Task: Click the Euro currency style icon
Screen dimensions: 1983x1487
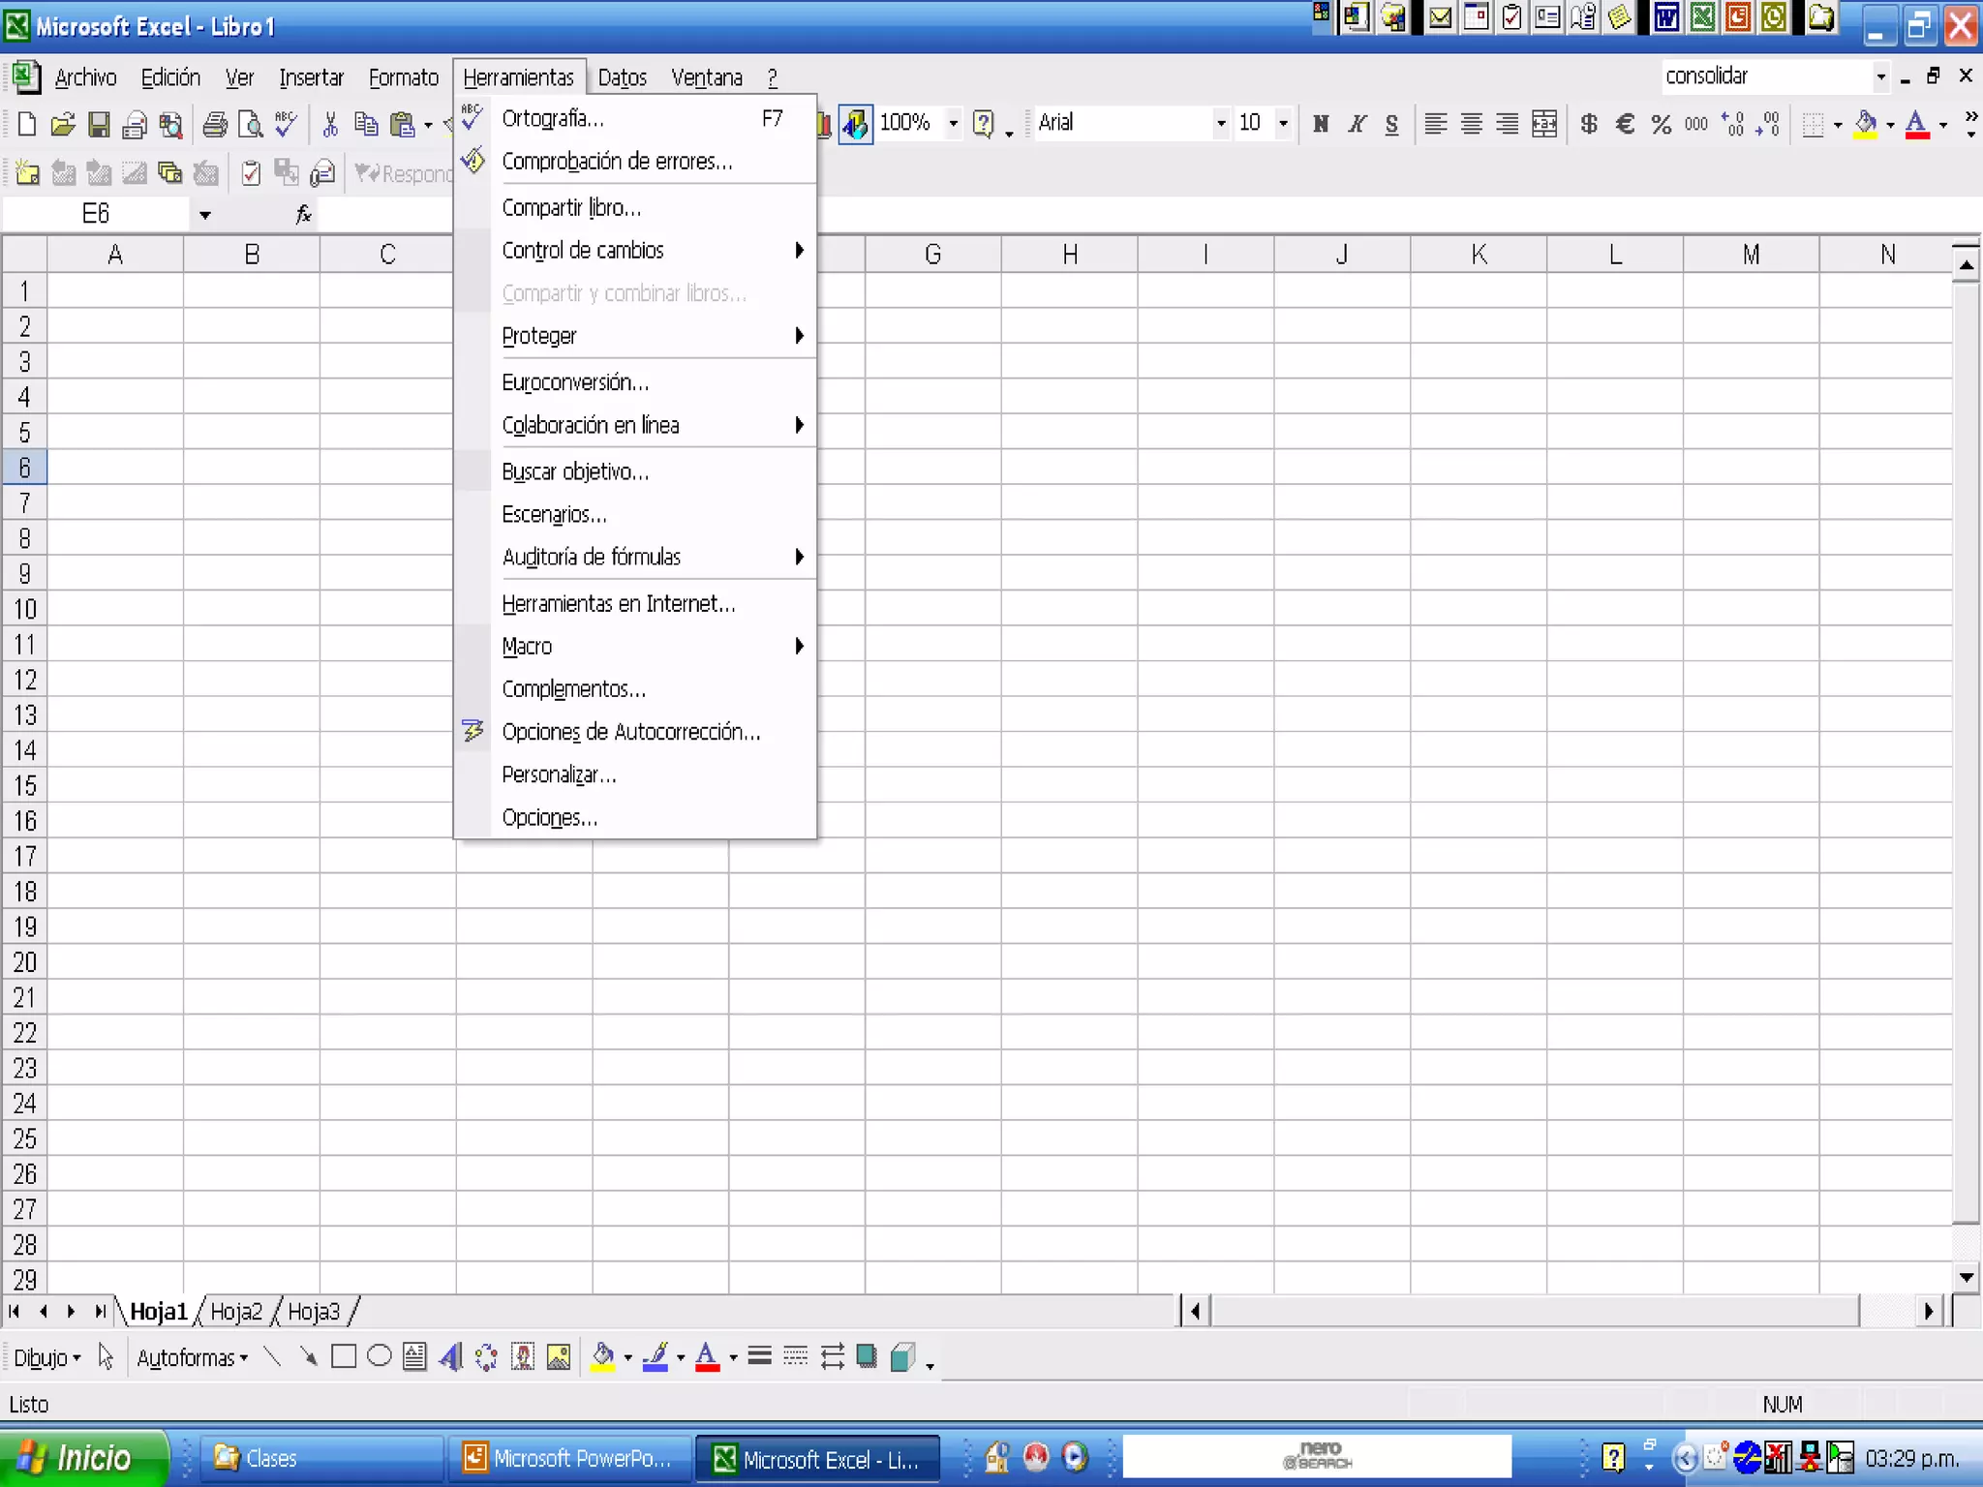Action: point(1626,124)
